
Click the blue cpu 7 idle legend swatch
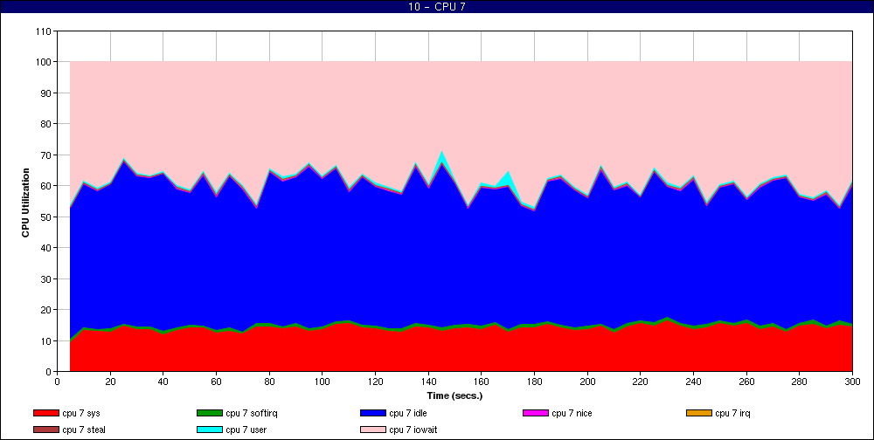pyautogui.click(x=373, y=413)
